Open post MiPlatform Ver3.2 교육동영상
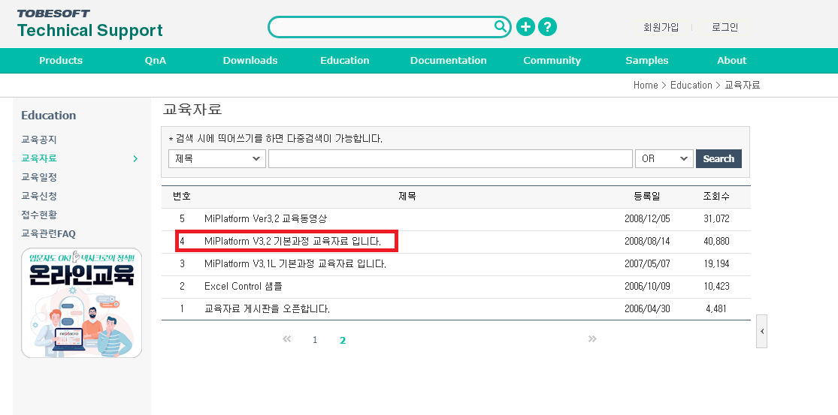The width and height of the screenshot is (838, 415). point(265,218)
